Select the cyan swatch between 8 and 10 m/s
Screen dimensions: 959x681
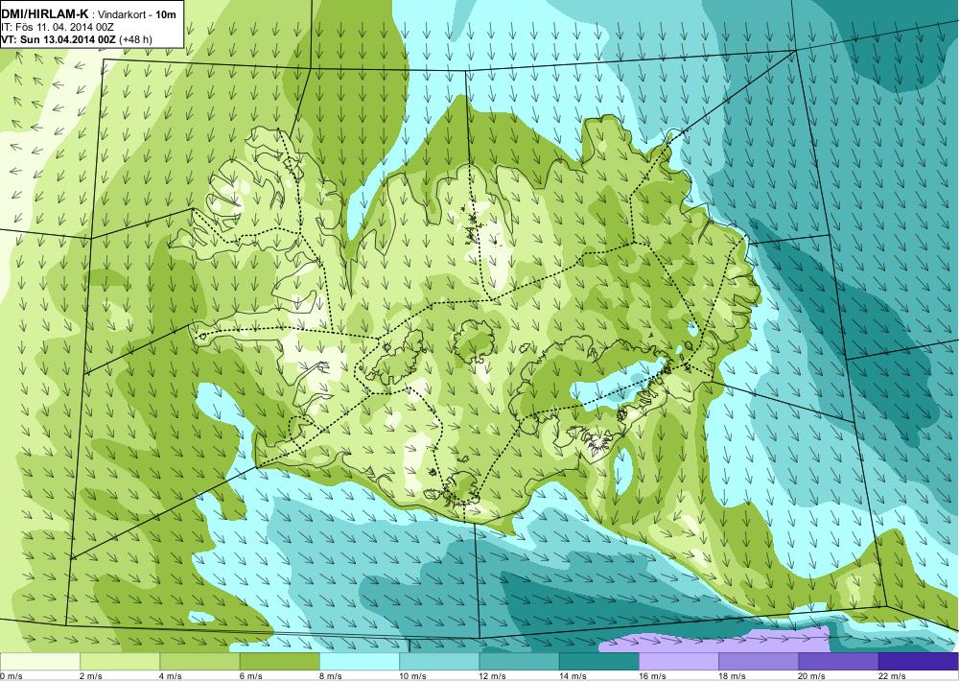[x=360, y=662]
